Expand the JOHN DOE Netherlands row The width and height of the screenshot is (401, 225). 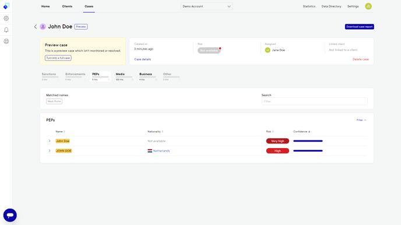pyautogui.click(x=50, y=151)
